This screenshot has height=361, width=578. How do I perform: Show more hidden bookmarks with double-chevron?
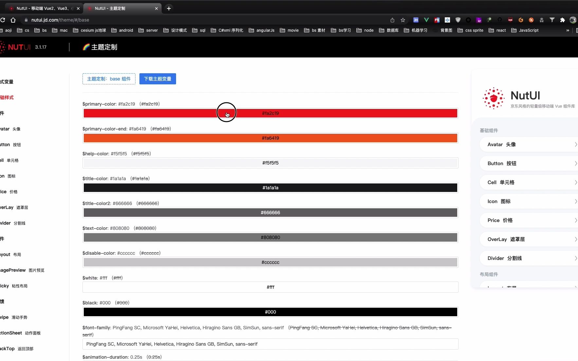(568, 30)
